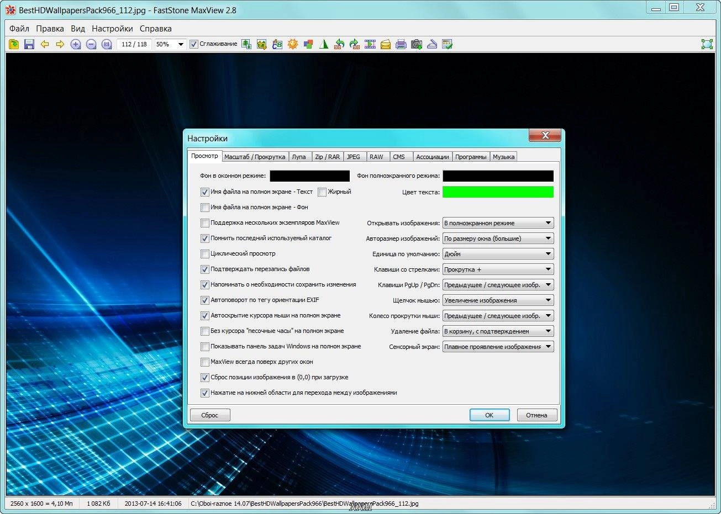Start the slideshow filmstrip icon
The height and width of the screenshot is (514, 721).
click(x=370, y=44)
